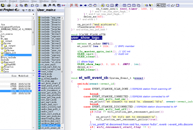
Task: Select et_wifi_event_cb in symbol list
Action: pyautogui.click(x=50, y=128)
